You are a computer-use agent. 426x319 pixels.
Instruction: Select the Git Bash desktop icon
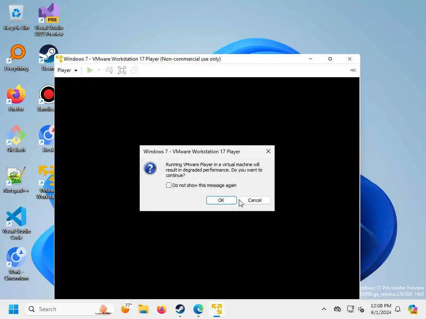point(16,139)
